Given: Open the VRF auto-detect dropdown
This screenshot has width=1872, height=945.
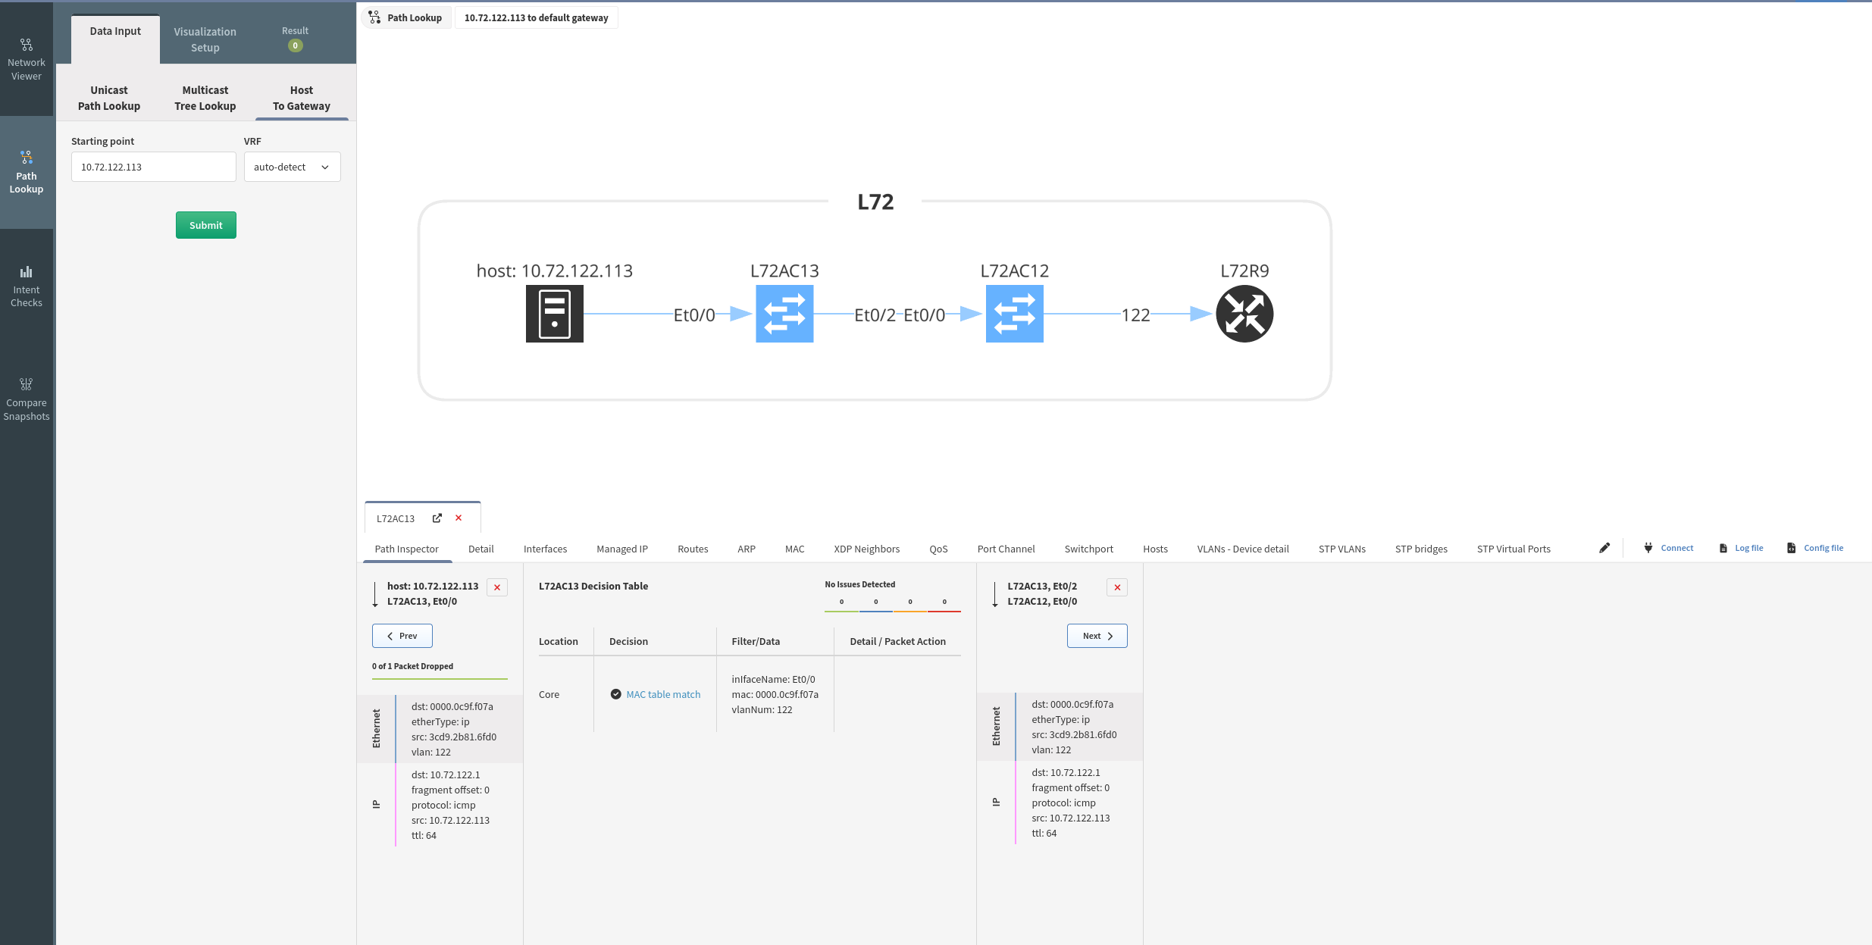Looking at the screenshot, I should 293,167.
